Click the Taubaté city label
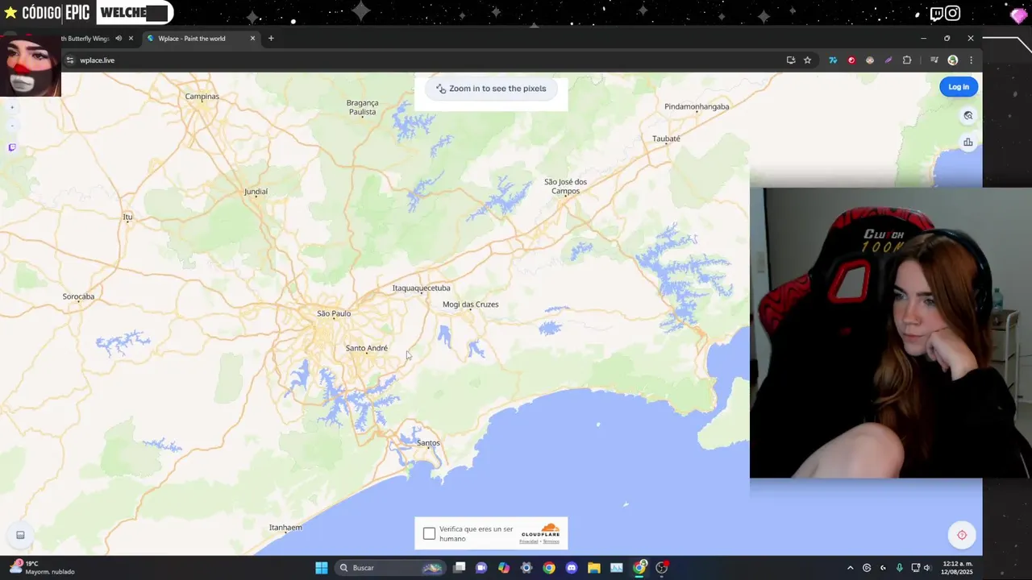Viewport: 1032px width, 580px height. [666, 139]
